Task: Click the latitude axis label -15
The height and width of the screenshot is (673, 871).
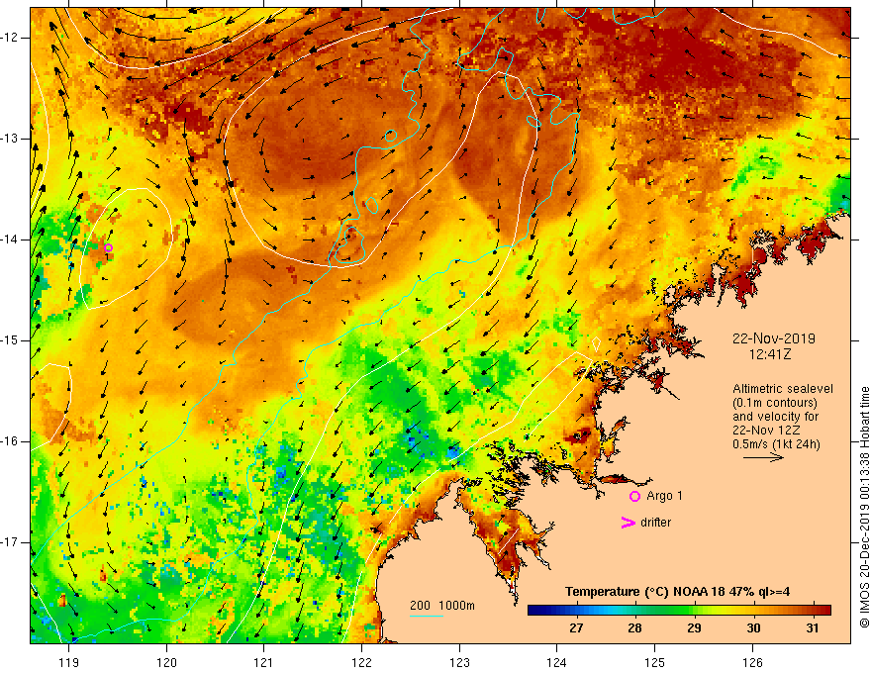Action: (x=10, y=340)
